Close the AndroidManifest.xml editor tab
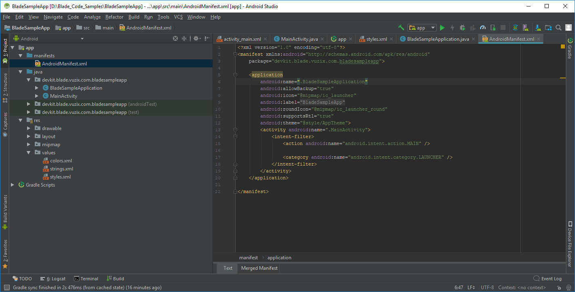The width and height of the screenshot is (575, 292). [538, 39]
